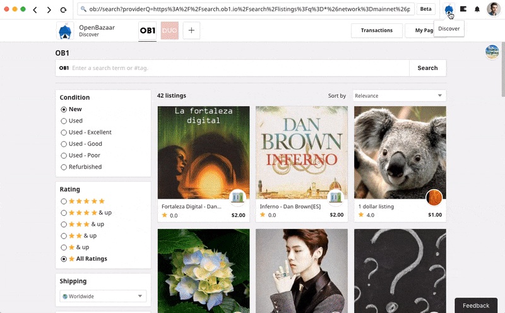Open Transactions
505x313 pixels.
pos(376,30)
